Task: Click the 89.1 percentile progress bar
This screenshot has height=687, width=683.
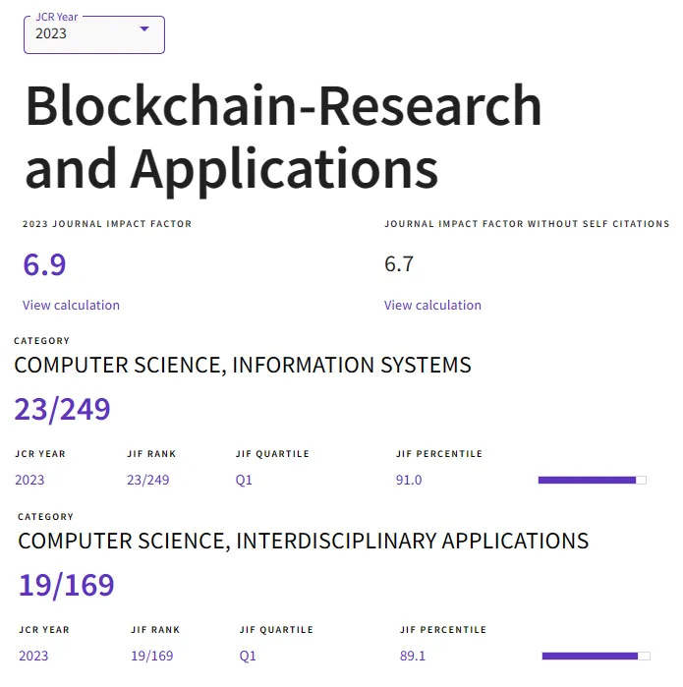Action: (x=597, y=656)
